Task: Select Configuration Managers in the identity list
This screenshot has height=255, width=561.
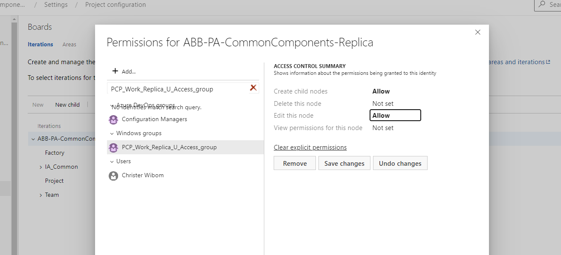Action: [185, 119]
